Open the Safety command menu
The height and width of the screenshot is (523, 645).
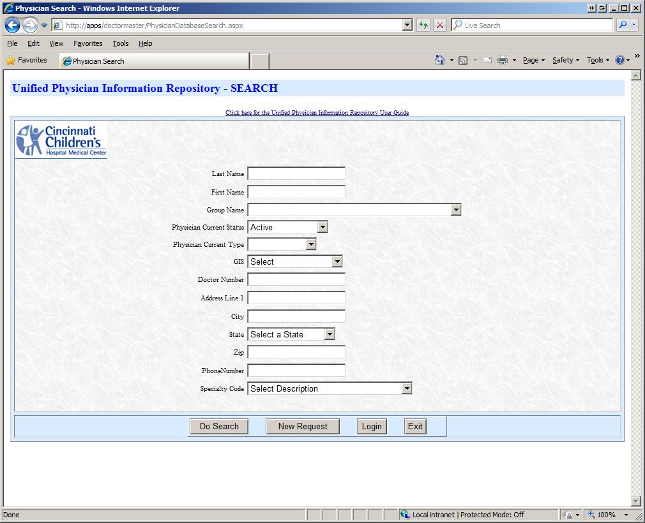click(566, 60)
